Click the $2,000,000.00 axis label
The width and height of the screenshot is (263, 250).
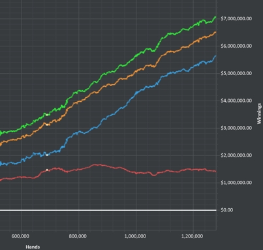point(236,155)
